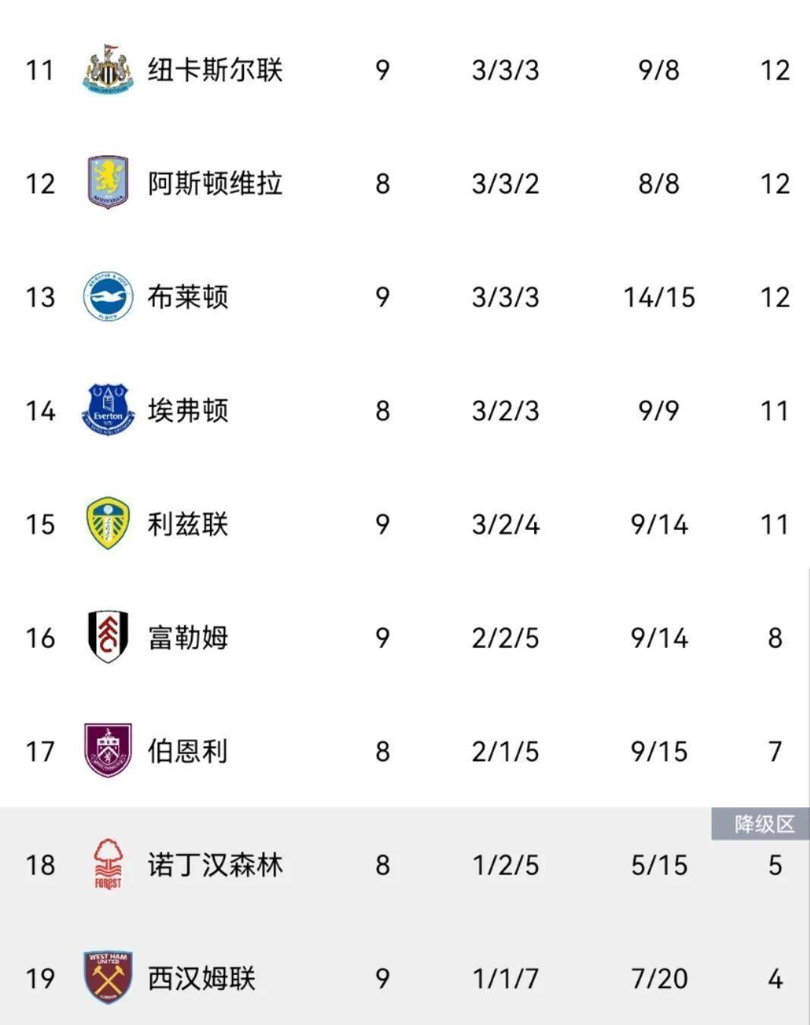Open the 阿斯顿维拉 team page

[215, 183]
